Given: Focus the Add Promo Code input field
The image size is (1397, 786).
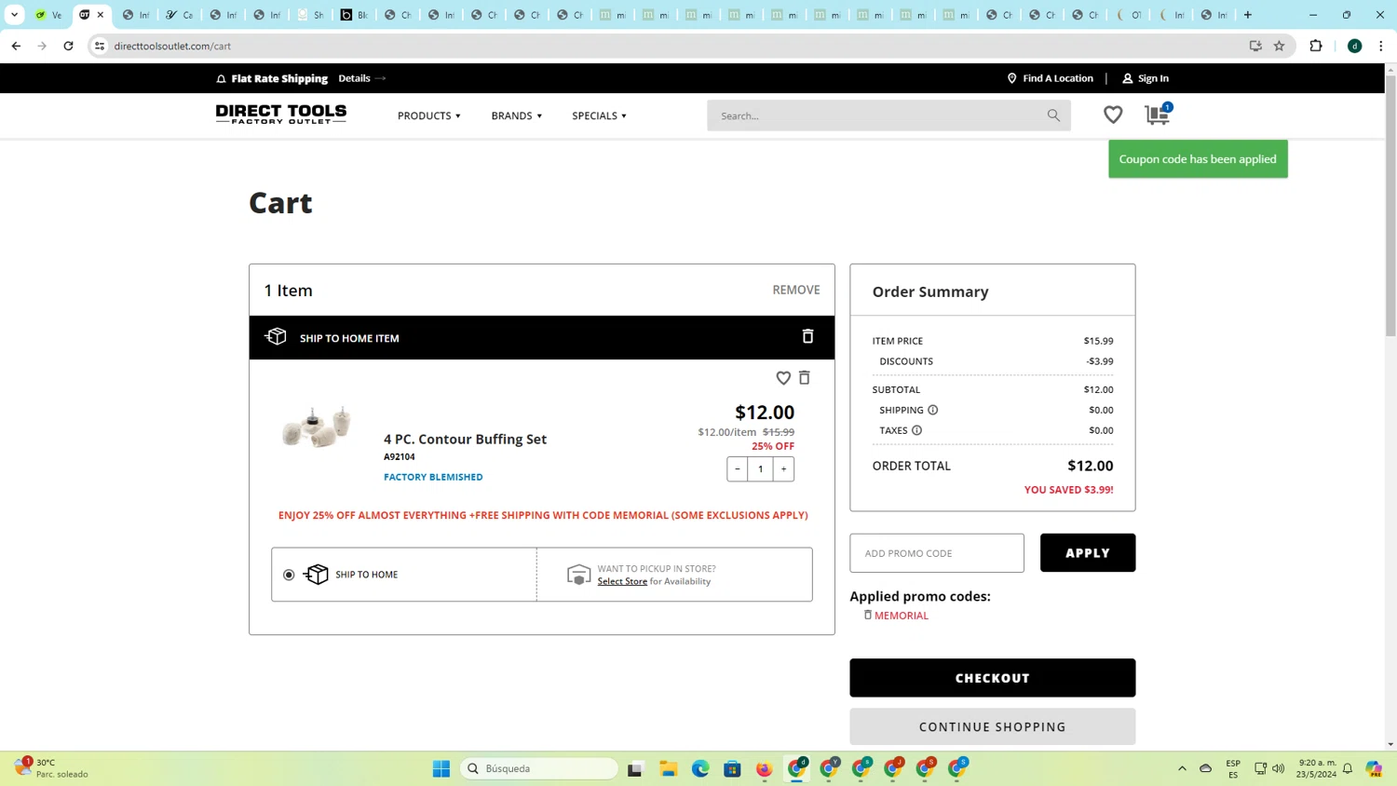Looking at the screenshot, I should click(x=937, y=553).
